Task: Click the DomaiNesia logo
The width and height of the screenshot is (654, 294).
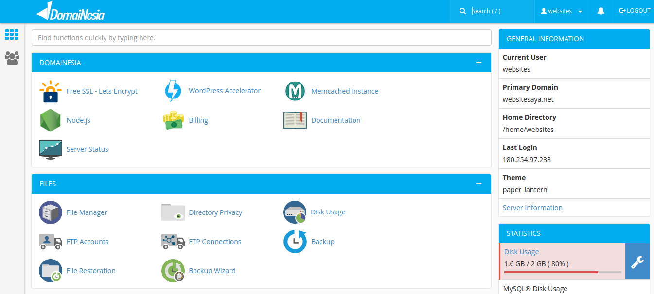Action: tap(71, 11)
